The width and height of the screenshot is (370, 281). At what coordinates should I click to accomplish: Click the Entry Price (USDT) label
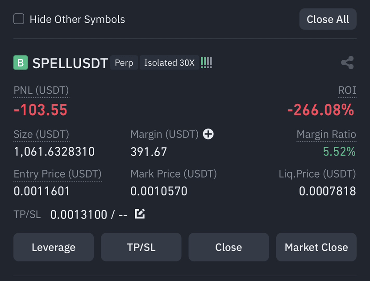point(57,174)
